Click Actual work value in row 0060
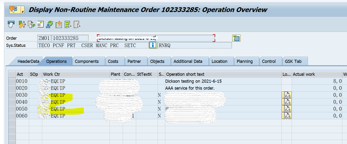This screenshot has height=144, width=347. (317, 116)
